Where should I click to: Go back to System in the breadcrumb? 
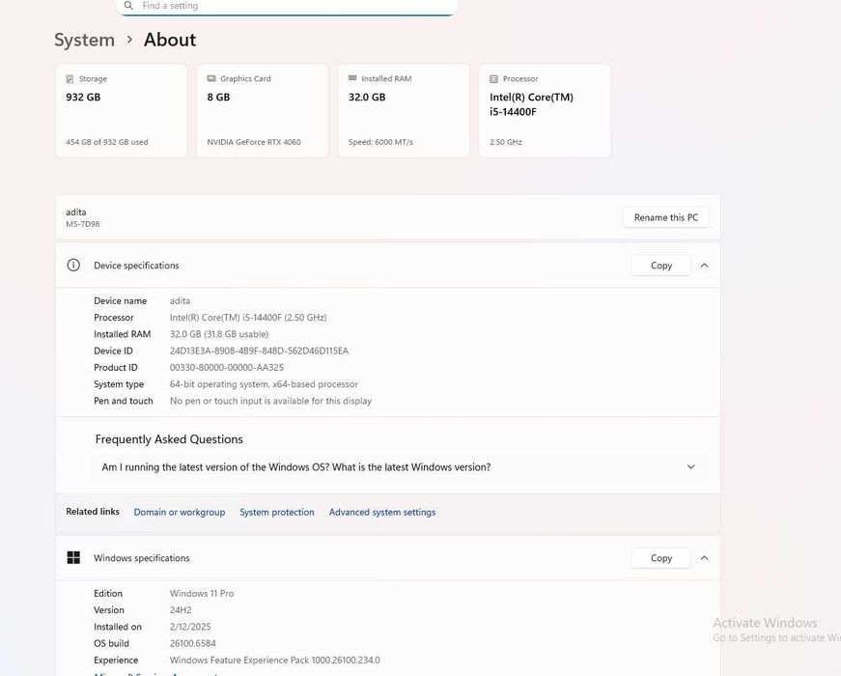point(84,40)
